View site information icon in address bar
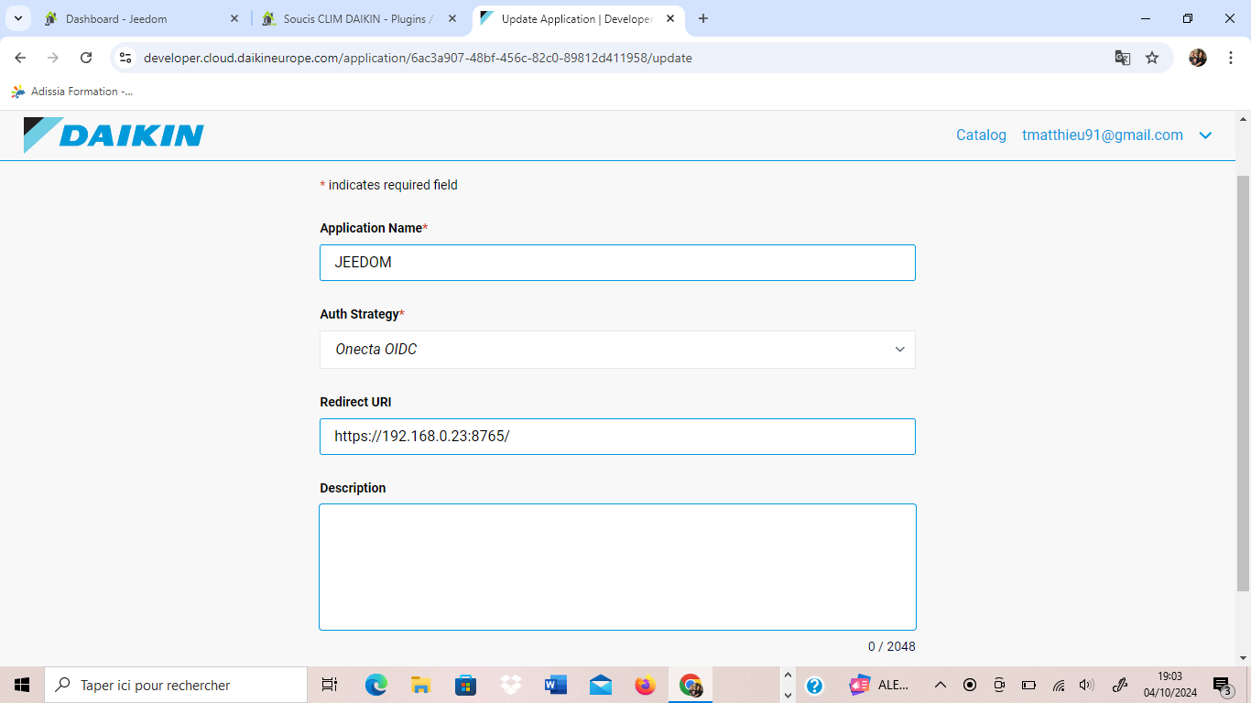 point(126,58)
